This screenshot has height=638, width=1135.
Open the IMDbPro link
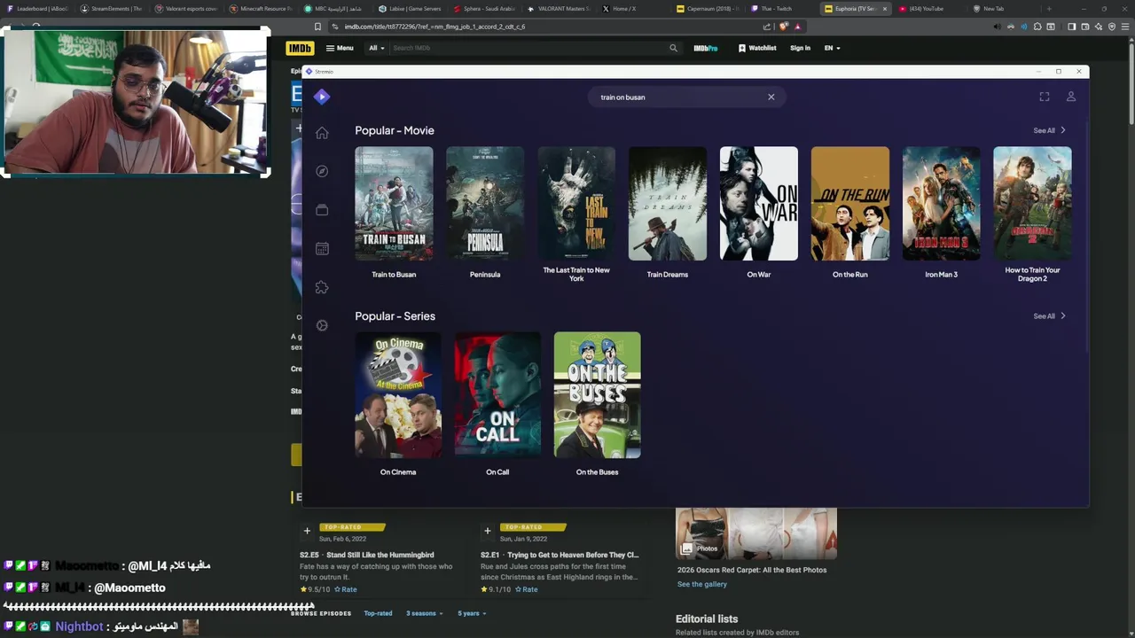click(706, 48)
